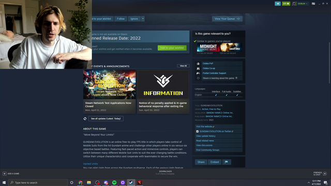Open the DOWNLOADS status in the bottom bar
The height and width of the screenshot is (186, 331).
[165, 173]
